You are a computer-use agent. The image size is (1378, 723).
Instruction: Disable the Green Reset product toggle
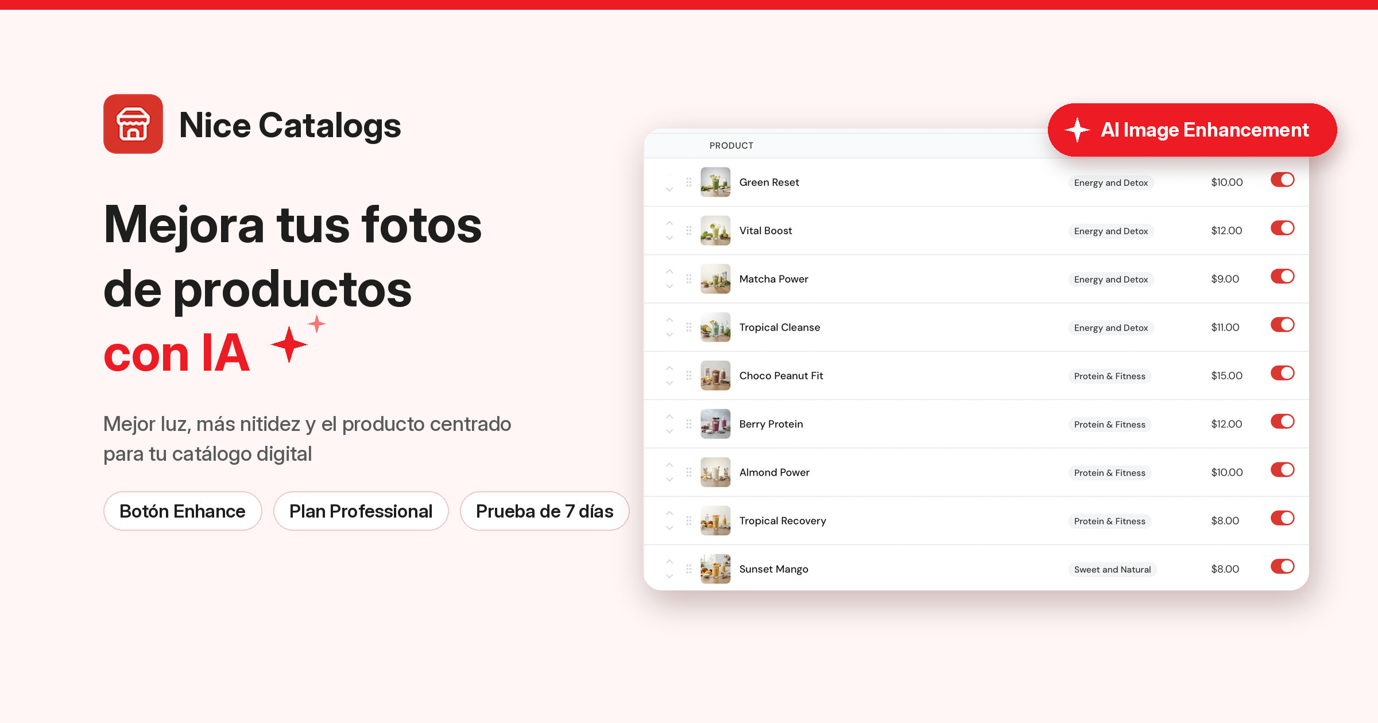[1282, 180]
